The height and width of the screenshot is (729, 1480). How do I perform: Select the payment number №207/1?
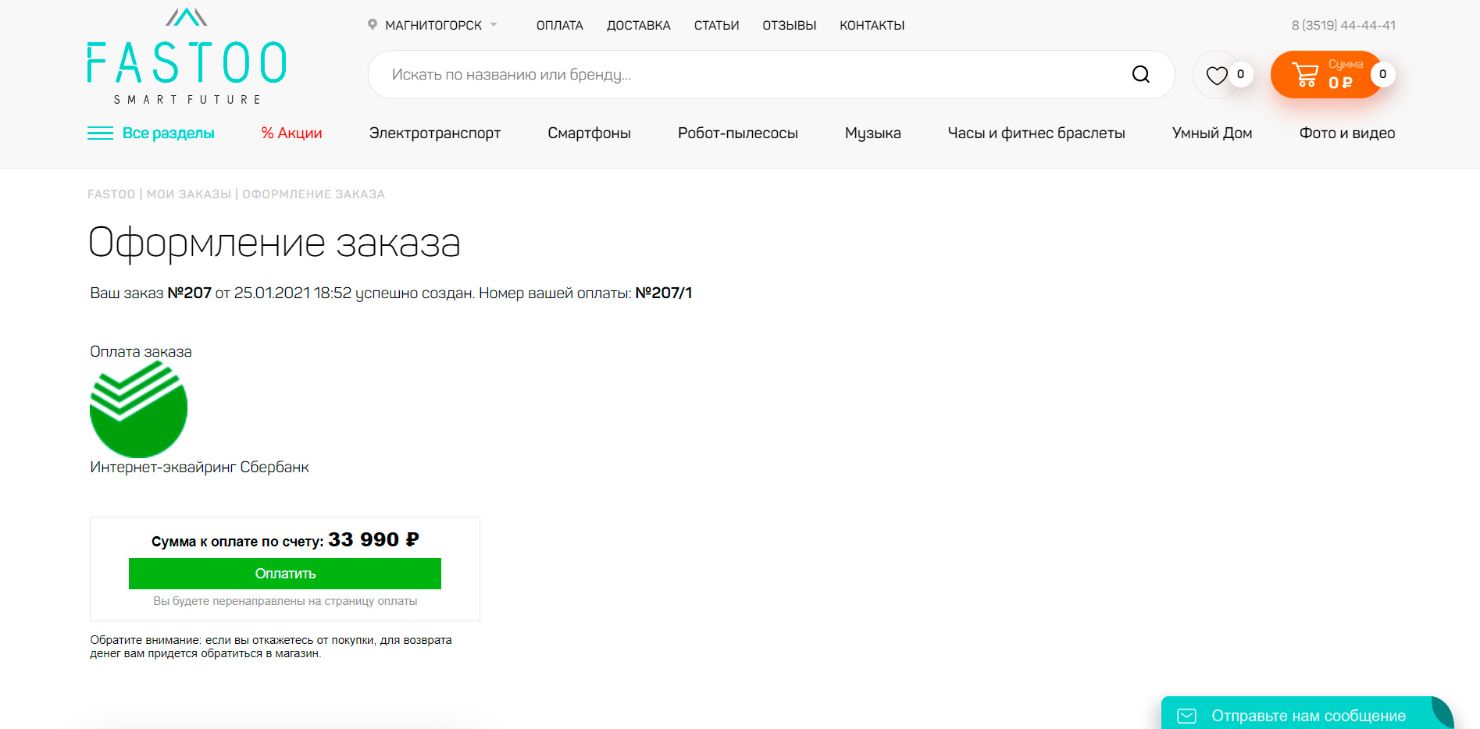point(663,293)
